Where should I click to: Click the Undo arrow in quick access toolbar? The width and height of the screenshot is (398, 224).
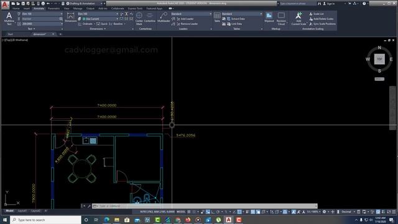click(x=49, y=4)
